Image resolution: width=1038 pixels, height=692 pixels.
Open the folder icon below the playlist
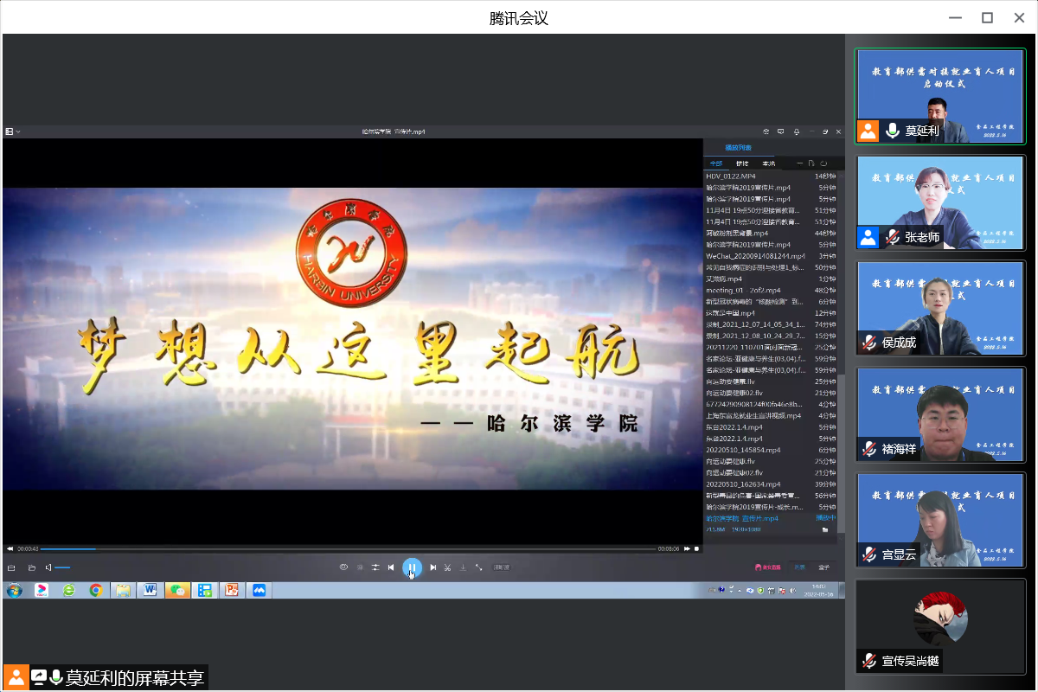pos(824,529)
